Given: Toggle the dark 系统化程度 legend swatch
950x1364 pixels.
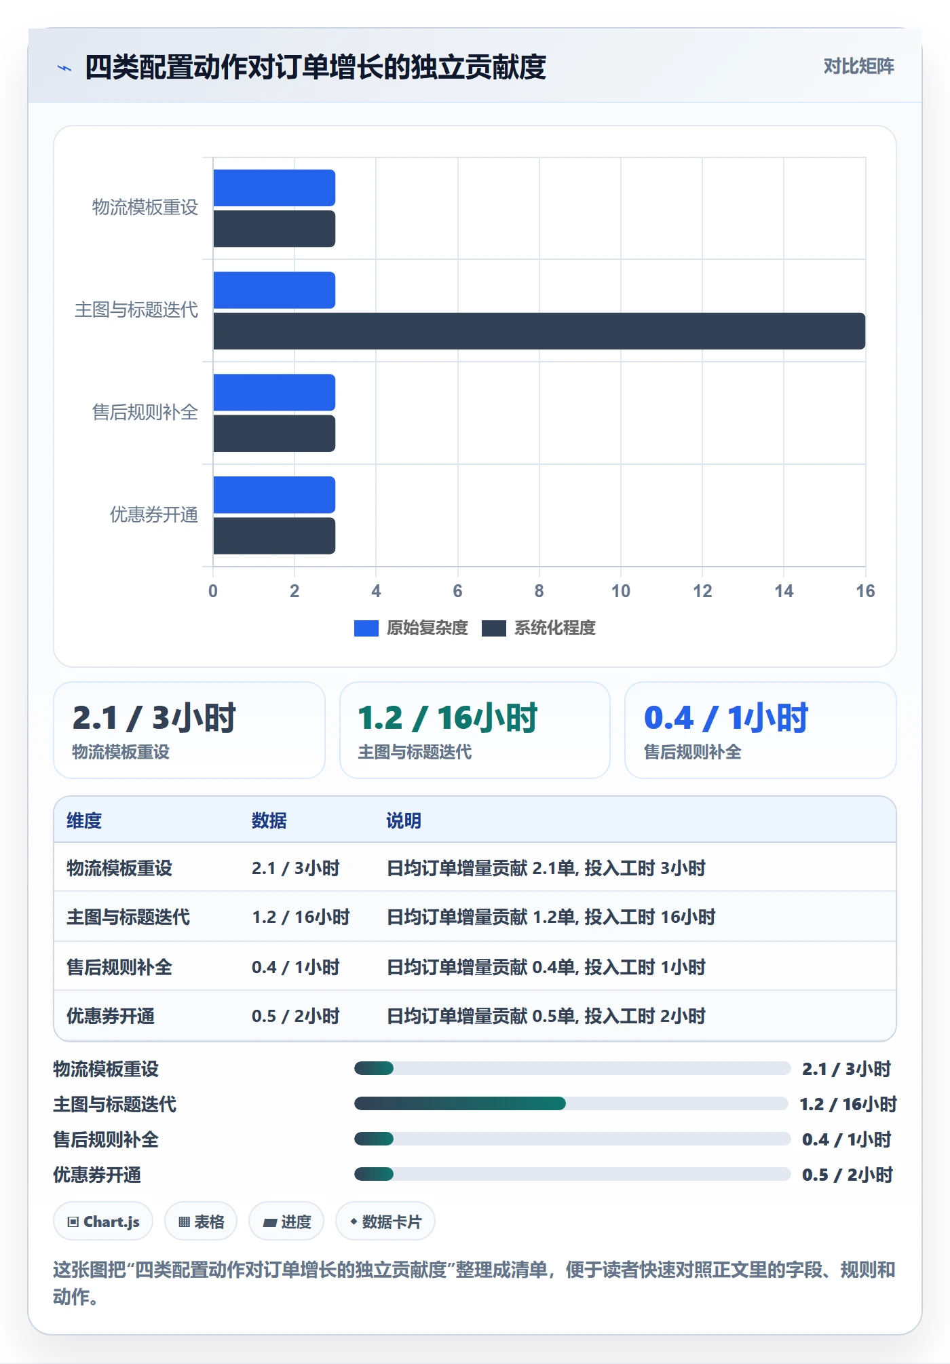Looking at the screenshot, I should coord(493,628).
